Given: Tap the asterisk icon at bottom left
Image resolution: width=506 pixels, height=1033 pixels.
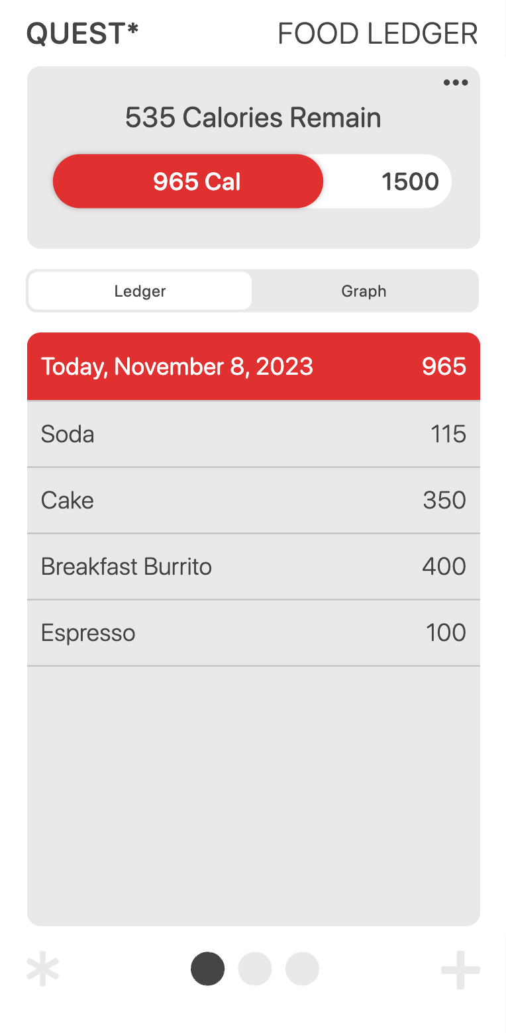Looking at the screenshot, I should [x=43, y=970].
